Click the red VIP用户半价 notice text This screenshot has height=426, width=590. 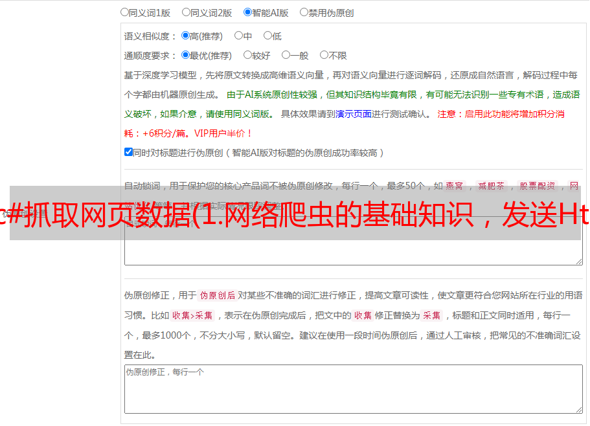pyautogui.click(x=223, y=133)
